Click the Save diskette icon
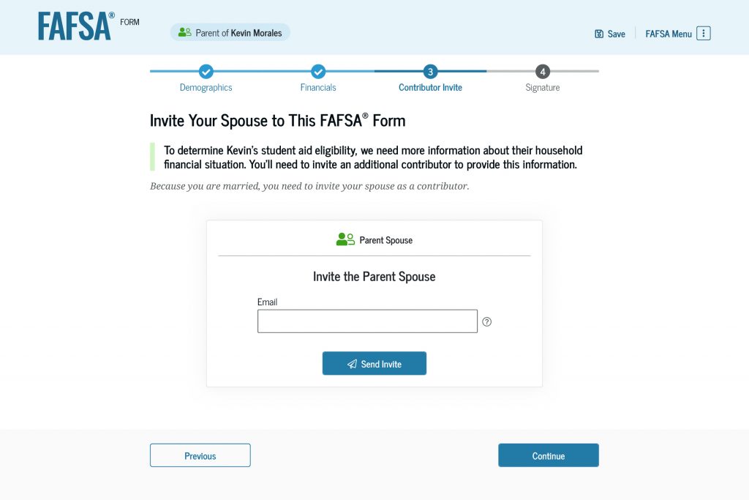This screenshot has width=749, height=500. pyautogui.click(x=598, y=33)
